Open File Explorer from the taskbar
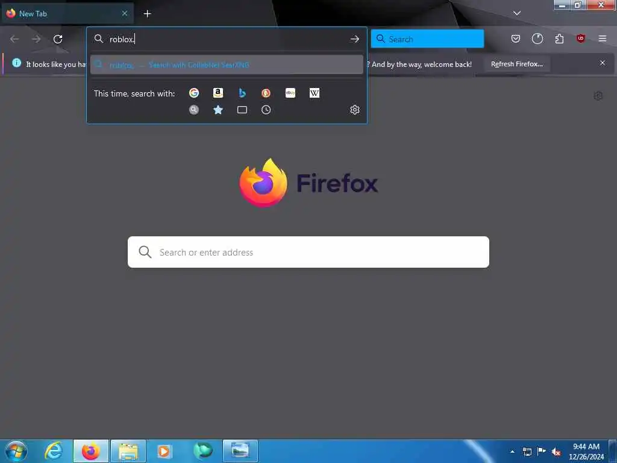Viewport: 617px width, 463px height. pos(128,451)
